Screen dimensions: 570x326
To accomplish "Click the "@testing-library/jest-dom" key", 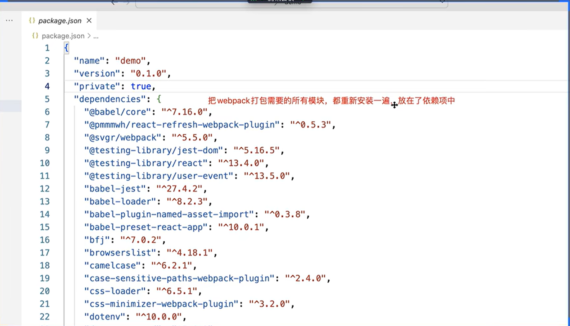I will pos(154,150).
